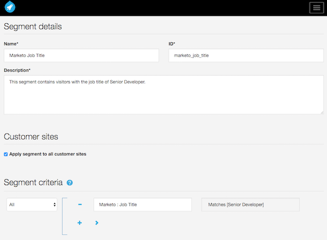327x240 pixels.
Task: Click the Description* field label
Action: coord(17,70)
